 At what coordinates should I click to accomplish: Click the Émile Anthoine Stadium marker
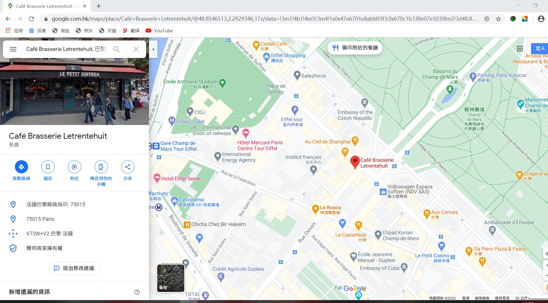(222, 83)
